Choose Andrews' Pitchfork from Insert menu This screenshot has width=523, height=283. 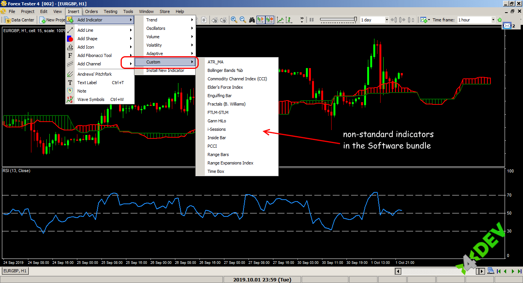100,74
